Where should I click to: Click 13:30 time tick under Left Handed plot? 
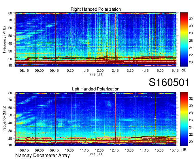tap(129, 150)
